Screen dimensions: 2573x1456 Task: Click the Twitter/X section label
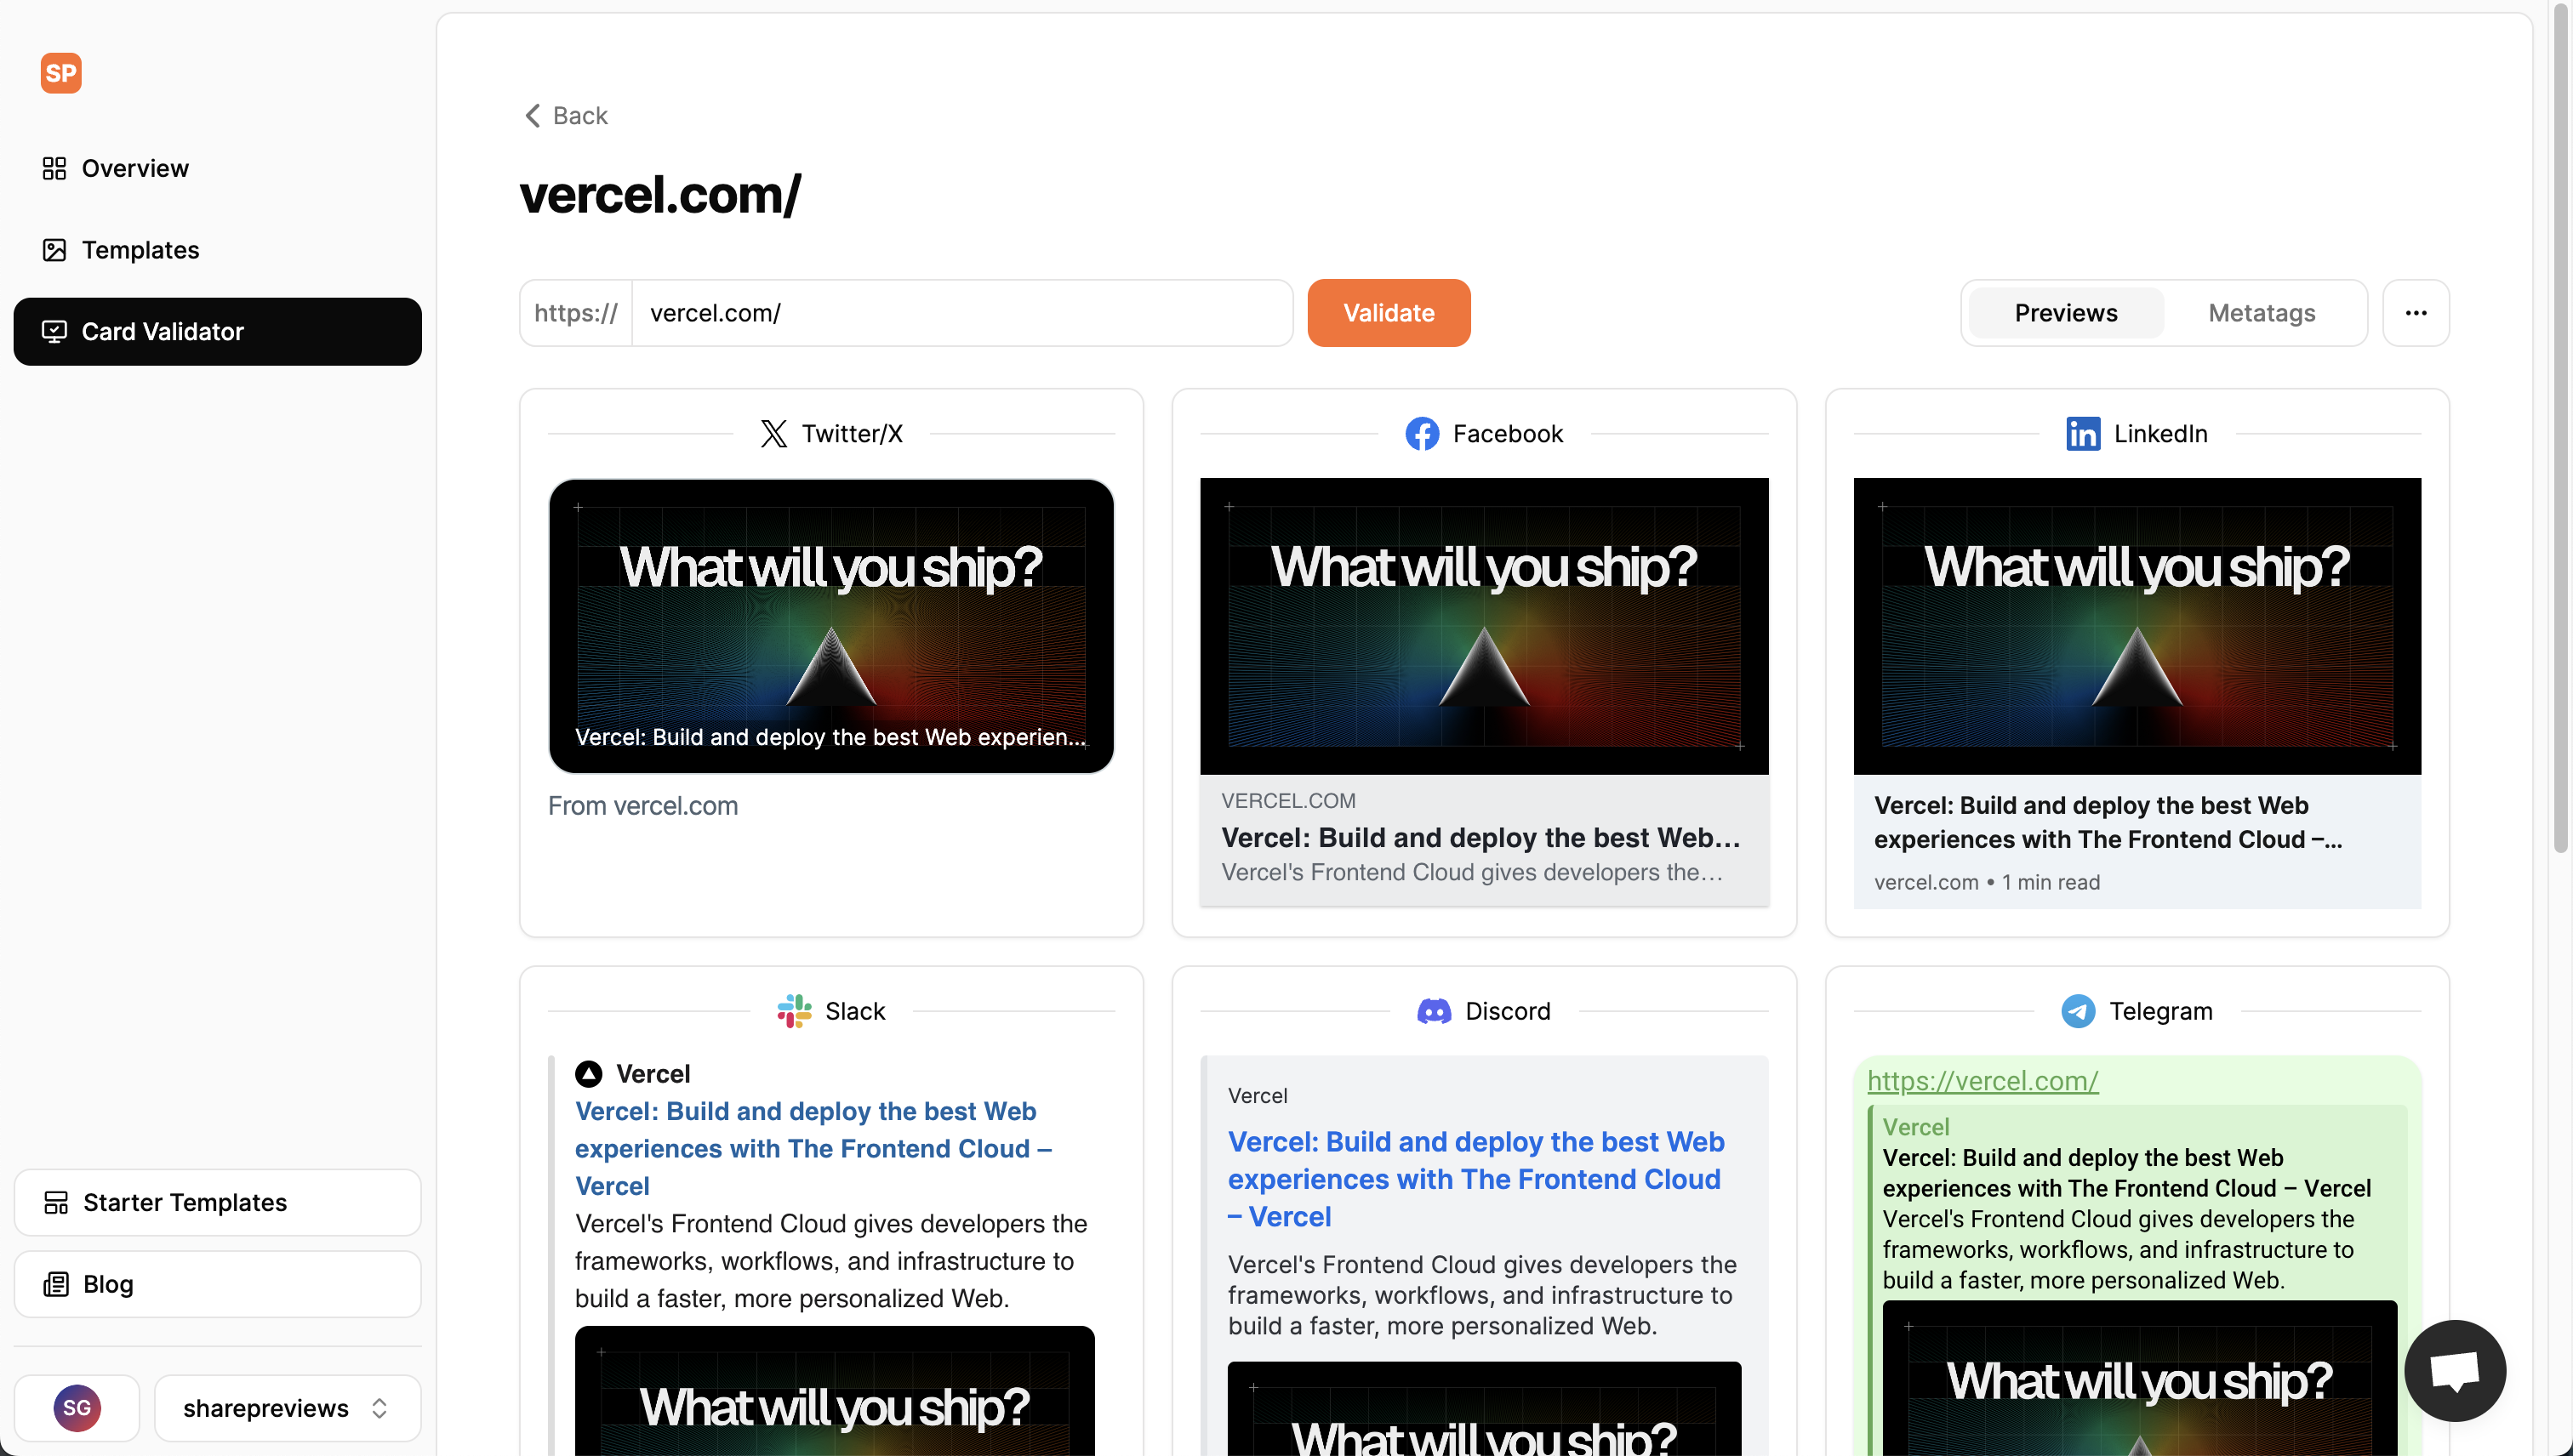852,433
